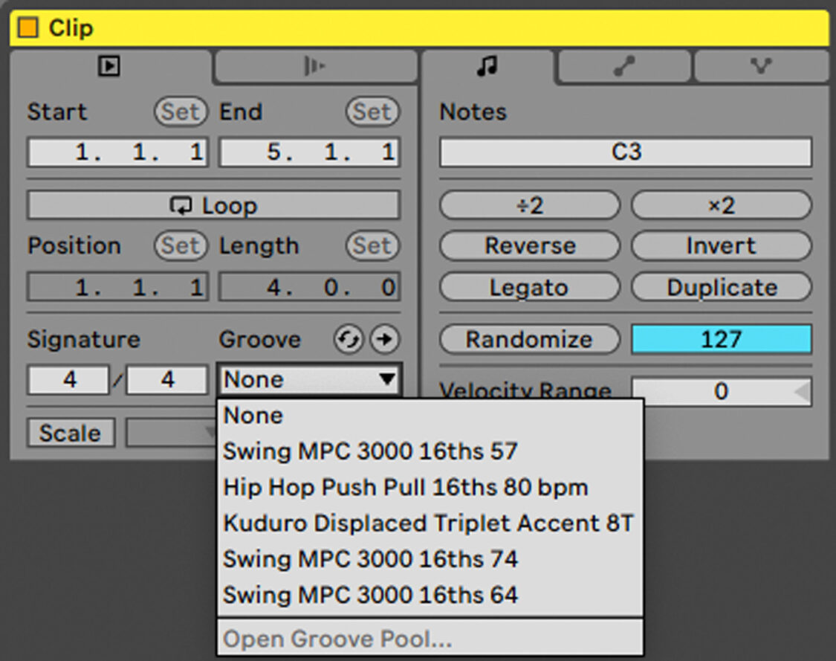This screenshot has width=836, height=661.
Task: Click the Length value field
Action: (309, 286)
